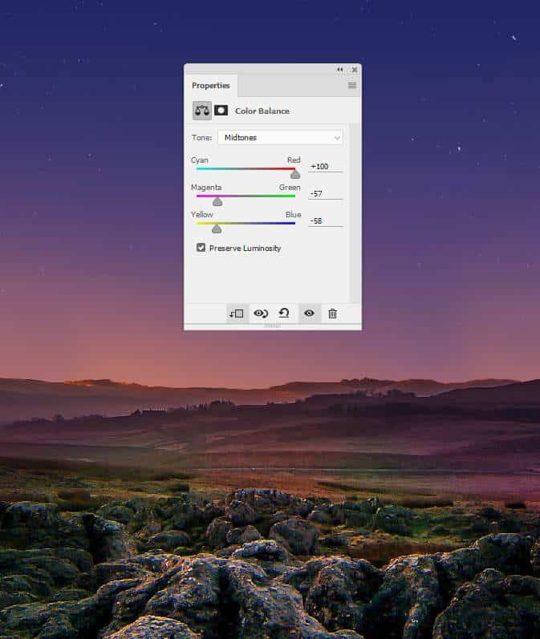The height and width of the screenshot is (639, 540).
Task: Delete this adjustment layer using the trash icon
Action: [332, 313]
